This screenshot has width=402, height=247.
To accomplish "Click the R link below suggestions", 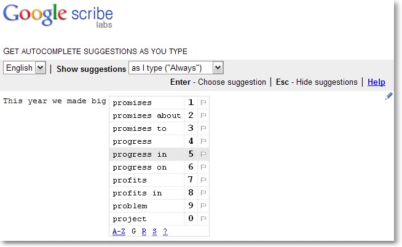I will [x=144, y=231].
